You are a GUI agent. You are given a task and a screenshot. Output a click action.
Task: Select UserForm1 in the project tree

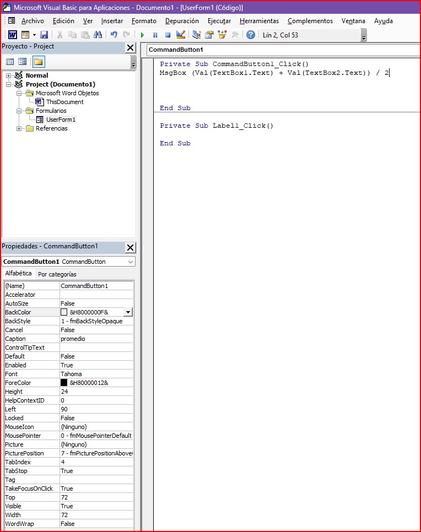click(x=61, y=120)
